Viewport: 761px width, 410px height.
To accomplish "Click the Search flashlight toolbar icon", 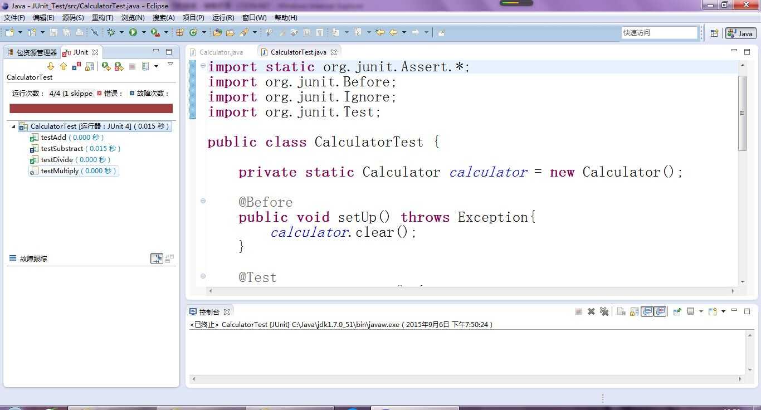I will pyautogui.click(x=243, y=32).
